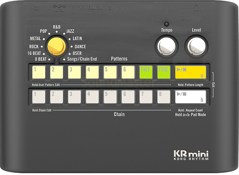Image resolution: width=239 pixels, height=175 pixels.
Task: Tap Patterns pad 6
Action: pyautogui.click(x=128, y=72)
